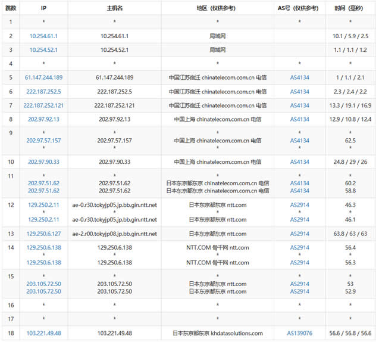Click the AS号 (仅供参考) column header
The height and width of the screenshot is (342, 379).
pyautogui.click(x=299, y=8)
